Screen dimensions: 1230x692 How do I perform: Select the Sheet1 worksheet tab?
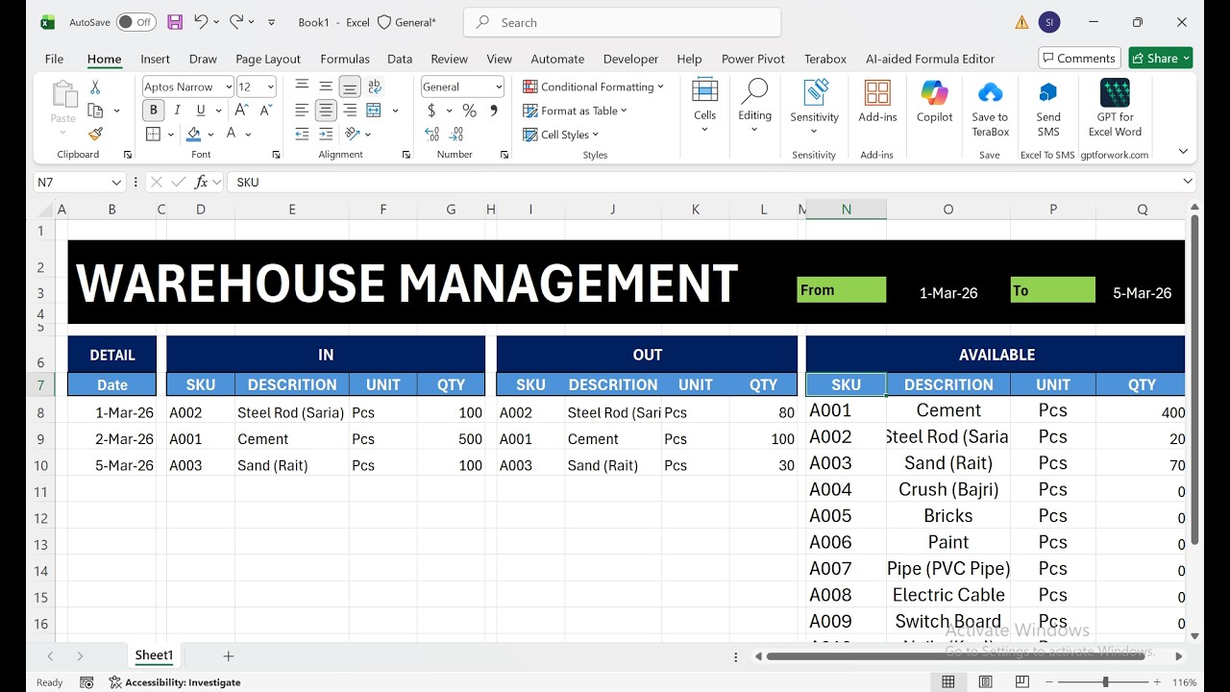tap(154, 655)
